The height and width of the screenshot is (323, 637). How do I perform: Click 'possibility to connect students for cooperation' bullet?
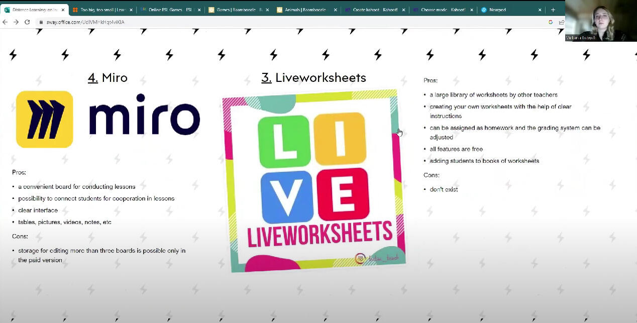click(96, 198)
